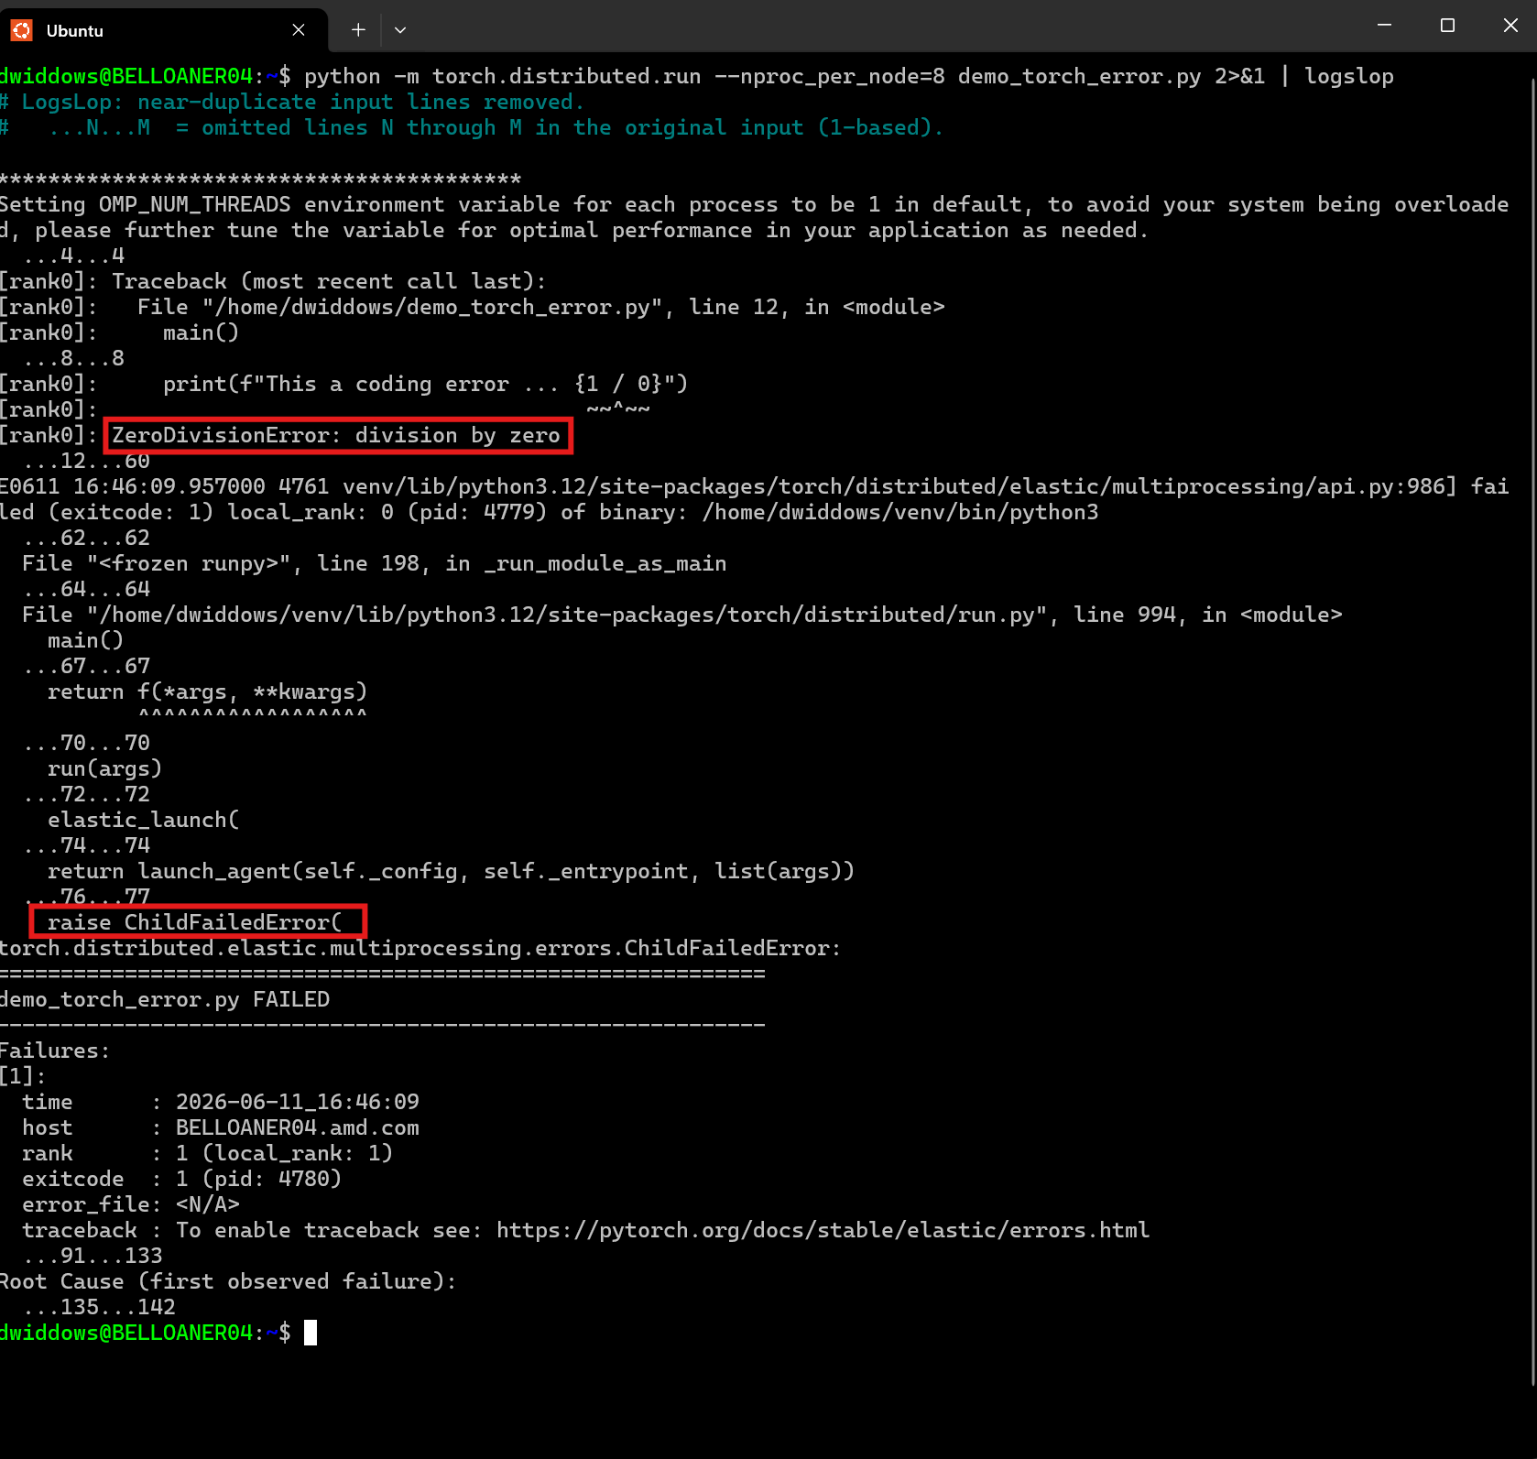This screenshot has width=1537, height=1459.
Task: Open the new tab profile dropdown
Action: coord(400,30)
